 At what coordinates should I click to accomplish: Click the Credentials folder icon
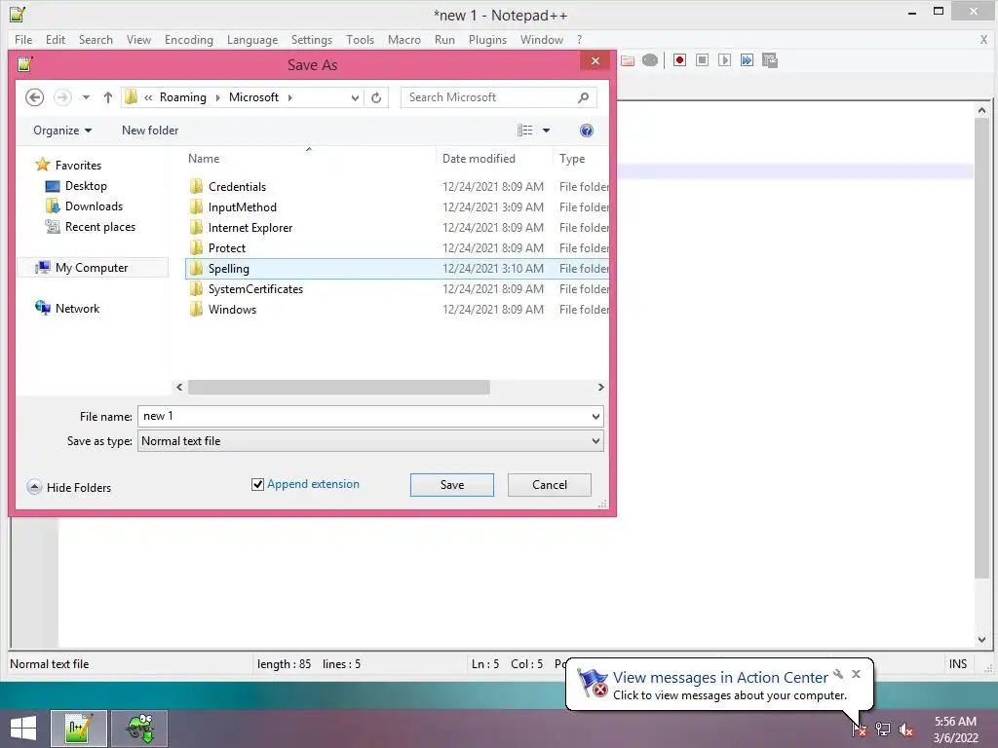point(197,186)
